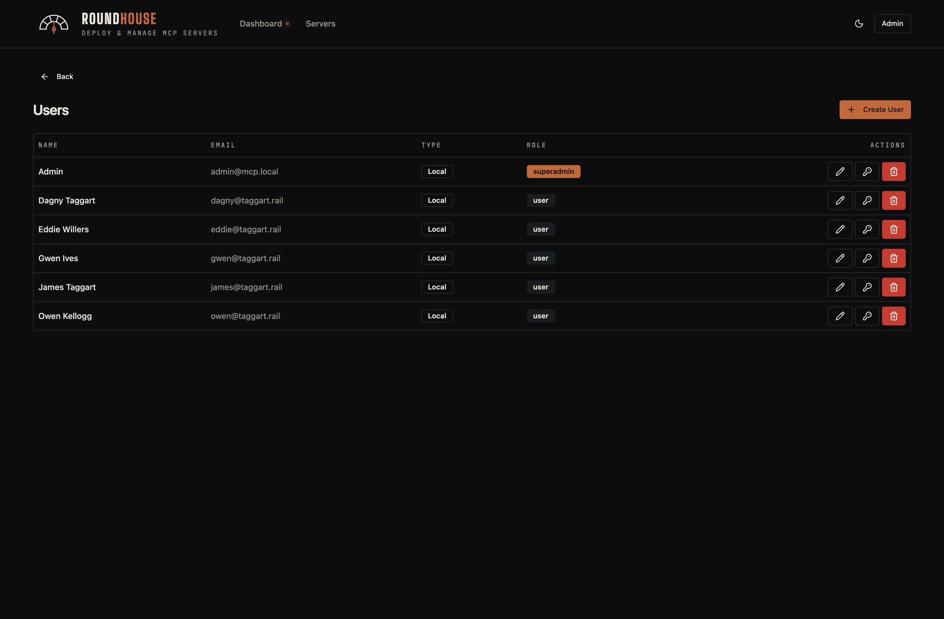Edit Eddie Willers with pencil icon
944x619 pixels.
(x=840, y=229)
